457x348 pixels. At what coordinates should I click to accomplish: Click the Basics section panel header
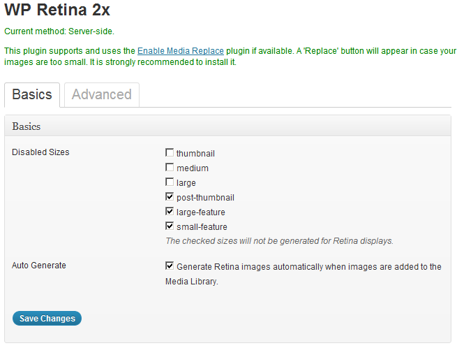(27, 126)
